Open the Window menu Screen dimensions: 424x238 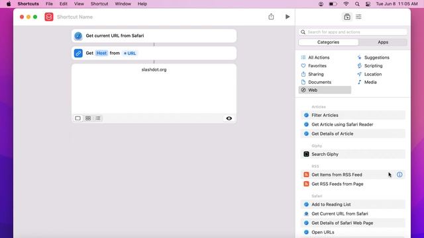(x=123, y=4)
